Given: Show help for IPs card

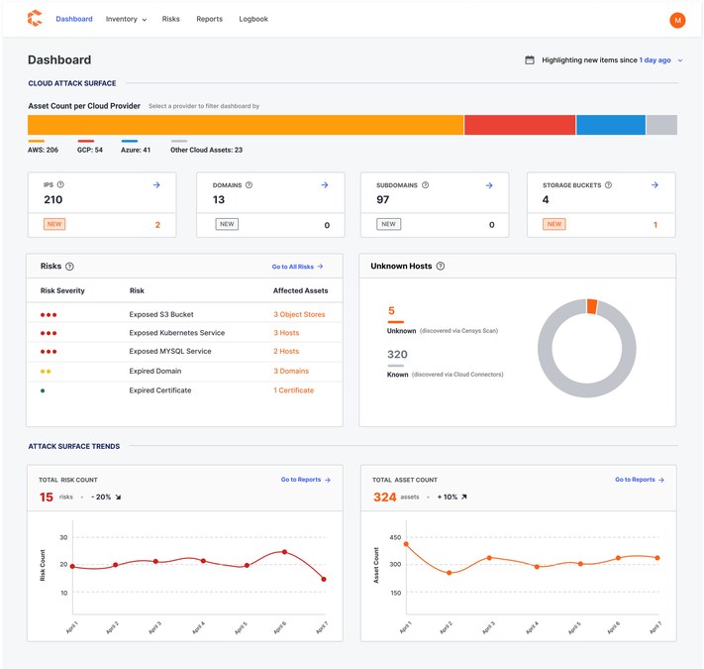Looking at the screenshot, I should [60, 184].
